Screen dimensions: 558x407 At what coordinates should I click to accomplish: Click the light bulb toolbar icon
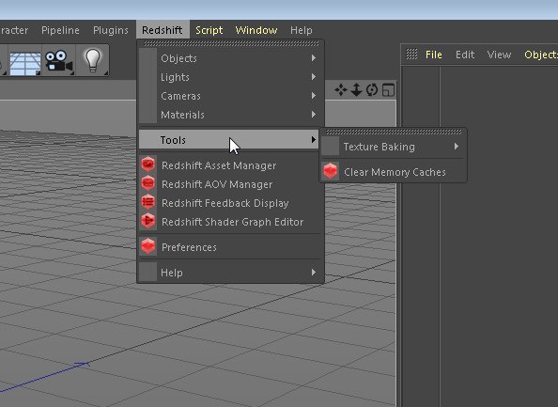point(92,60)
